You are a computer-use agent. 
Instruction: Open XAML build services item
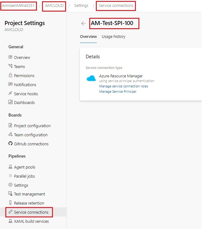click(31, 221)
